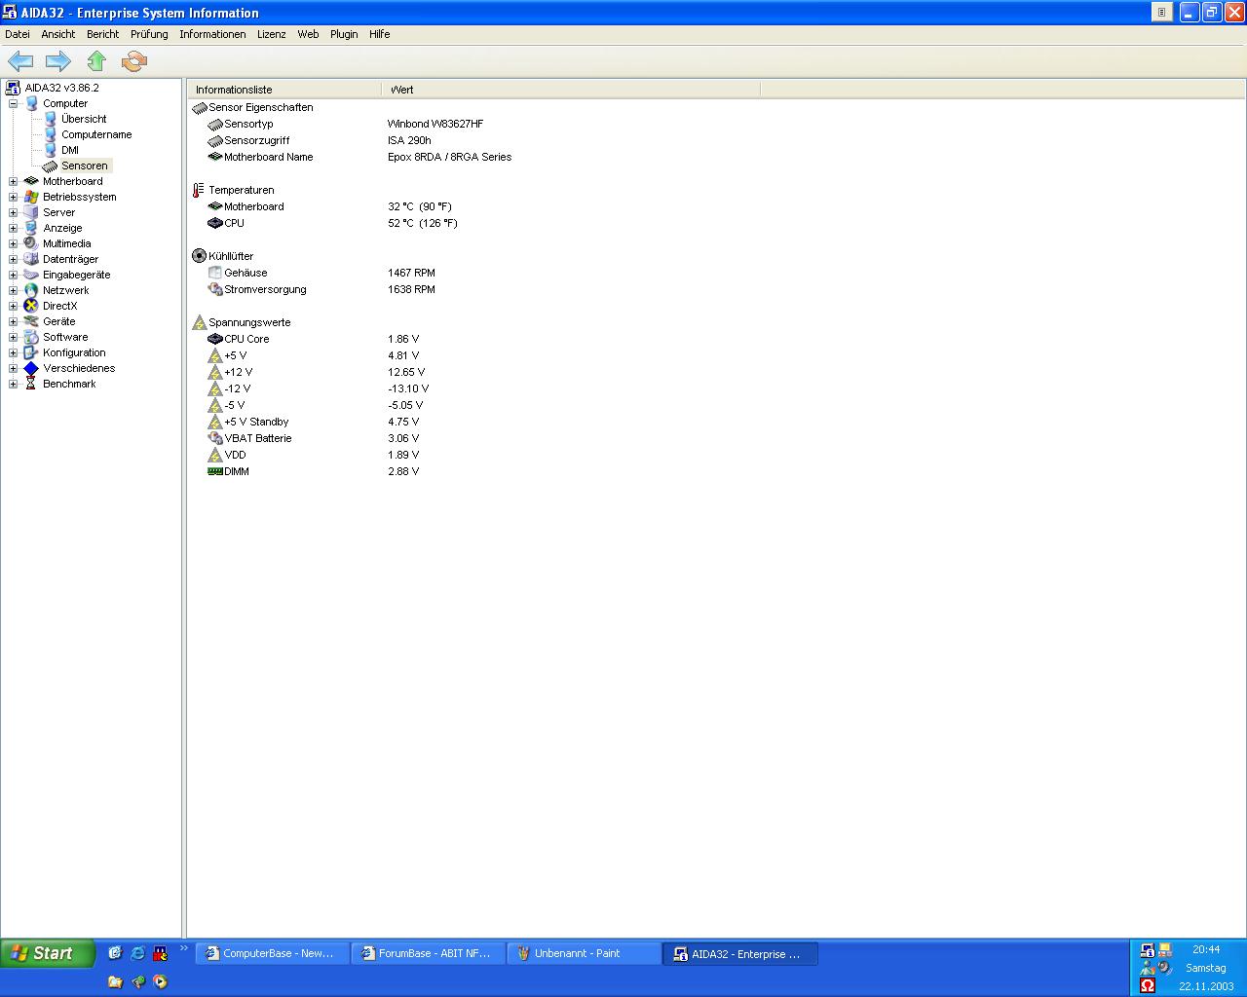Open the Informationen menu
Viewport: 1247px width, 997px height.
[x=212, y=34]
